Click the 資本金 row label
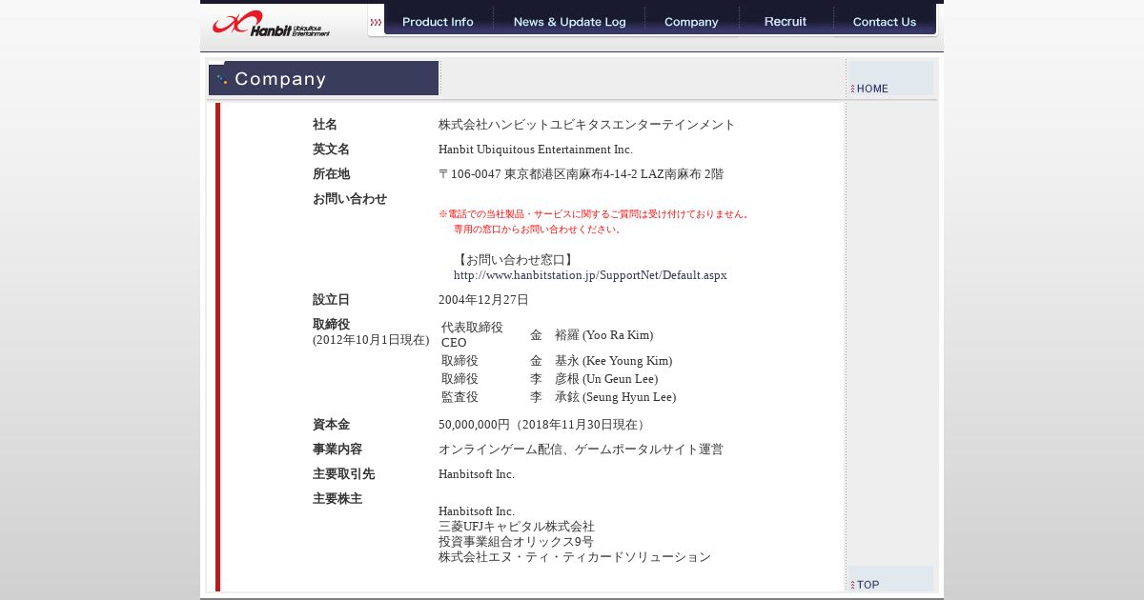1144x600 pixels. [331, 425]
